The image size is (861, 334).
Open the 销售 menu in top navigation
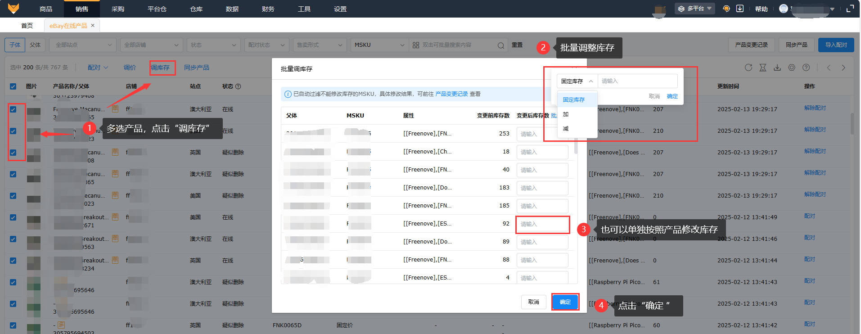(x=82, y=9)
